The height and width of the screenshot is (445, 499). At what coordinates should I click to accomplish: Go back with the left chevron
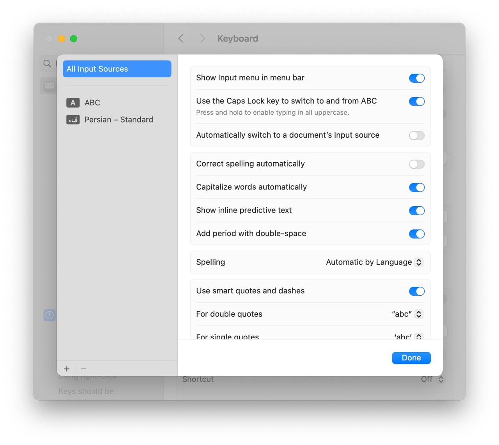(x=181, y=39)
